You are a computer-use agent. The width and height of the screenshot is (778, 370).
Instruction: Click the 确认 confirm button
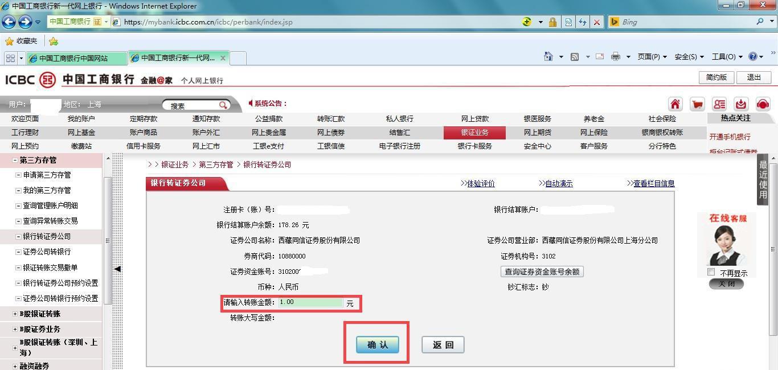(377, 344)
